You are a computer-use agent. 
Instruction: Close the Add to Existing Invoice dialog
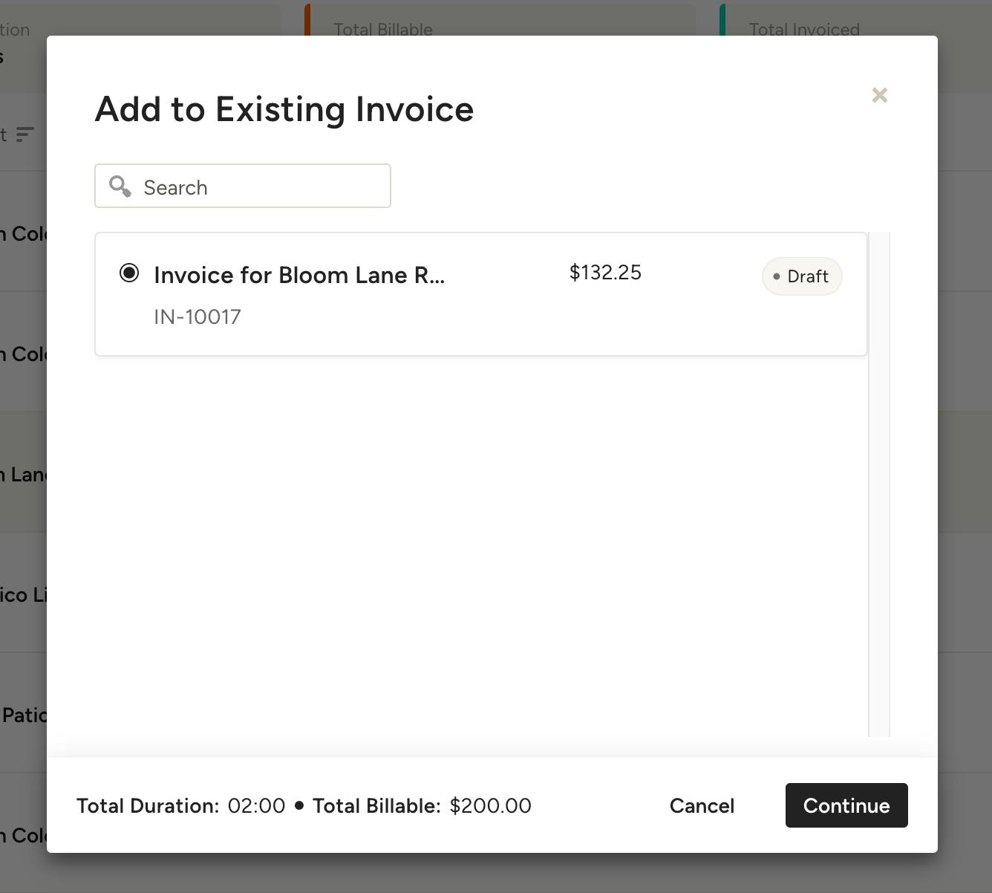(879, 95)
